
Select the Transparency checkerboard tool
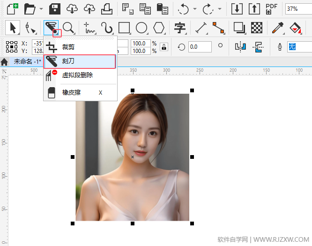point(257,28)
